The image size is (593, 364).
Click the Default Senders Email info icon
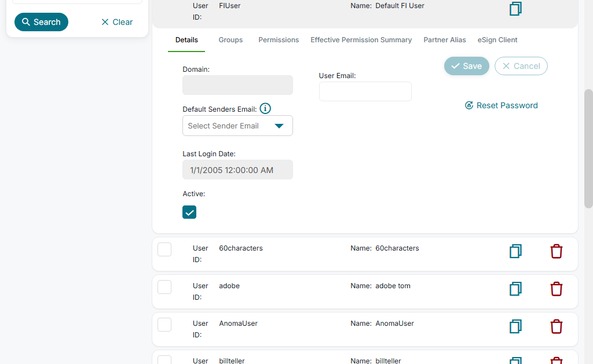point(265,108)
